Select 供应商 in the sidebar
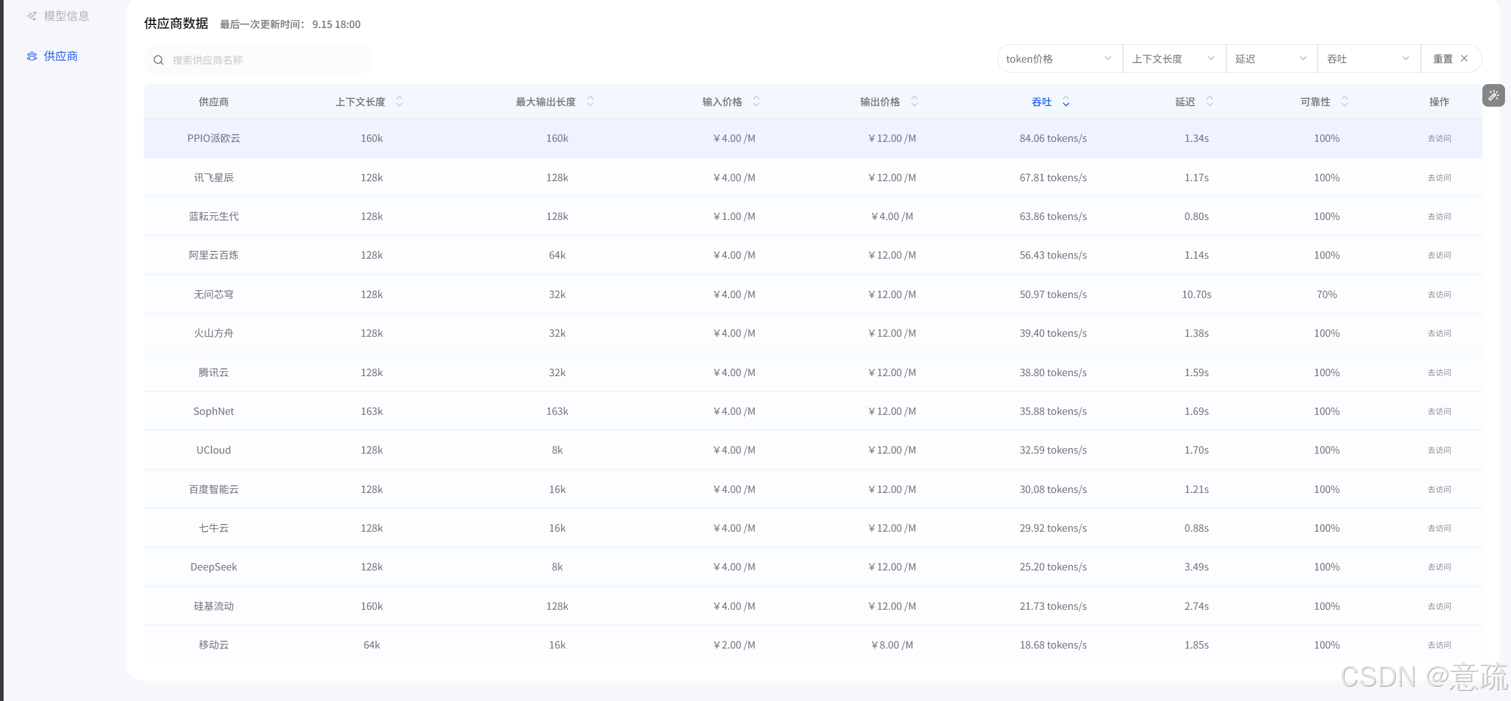 (x=60, y=56)
